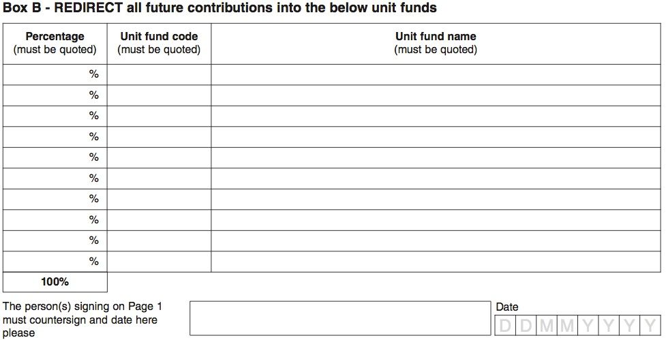The height and width of the screenshot is (340, 666).
Task: Select the fourth row Unit fund name field
Action: tap(436, 137)
